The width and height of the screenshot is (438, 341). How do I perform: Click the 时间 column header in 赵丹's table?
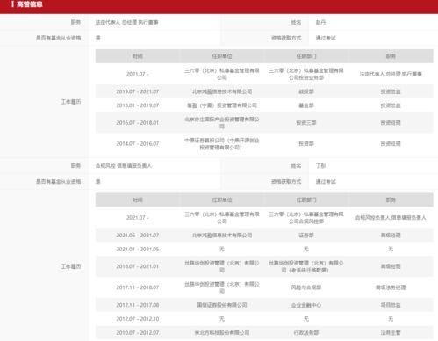click(138, 56)
